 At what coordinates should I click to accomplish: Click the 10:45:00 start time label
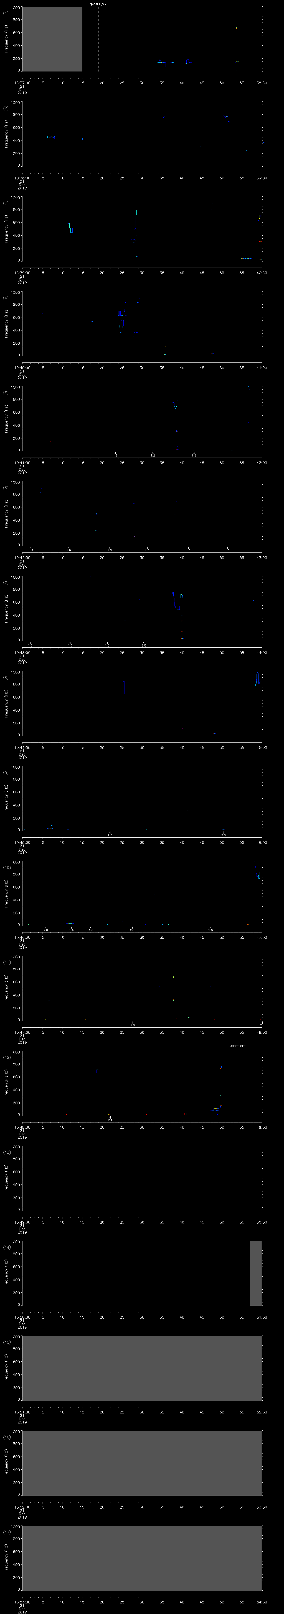click(x=22, y=842)
